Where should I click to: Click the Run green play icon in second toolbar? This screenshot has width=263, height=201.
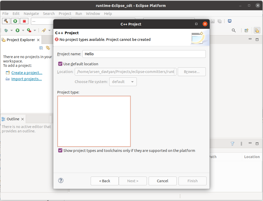[x=18, y=30]
